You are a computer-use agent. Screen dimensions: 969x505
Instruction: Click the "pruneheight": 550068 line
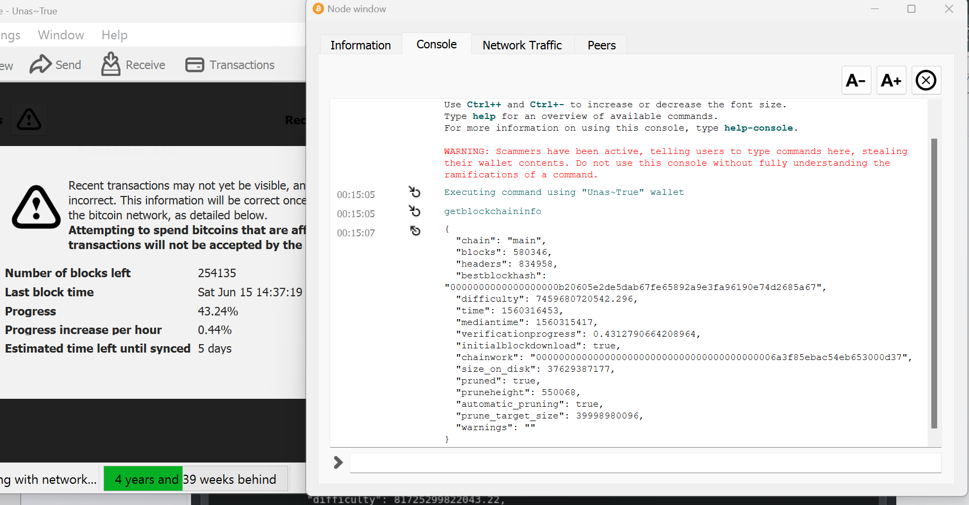(x=518, y=392)
